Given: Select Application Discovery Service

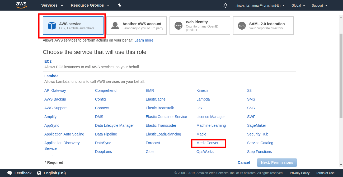Looking at the screenshot, I should [62, 146].
